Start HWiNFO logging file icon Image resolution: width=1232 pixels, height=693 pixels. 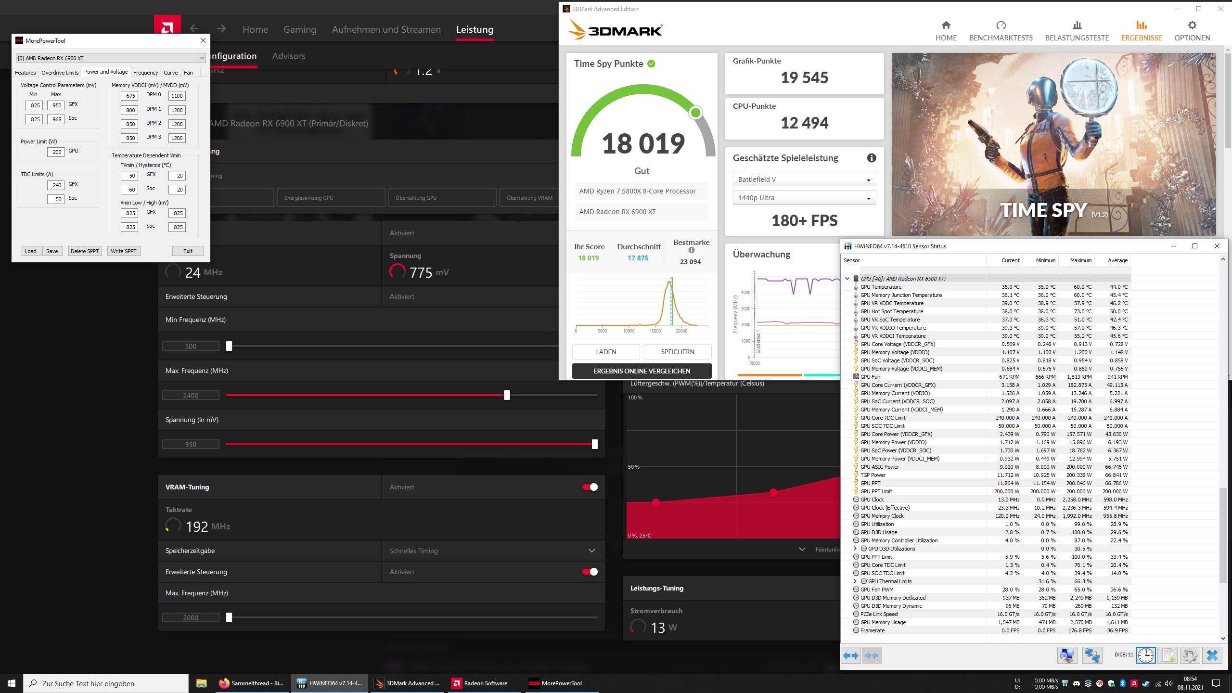[1168, 655]
